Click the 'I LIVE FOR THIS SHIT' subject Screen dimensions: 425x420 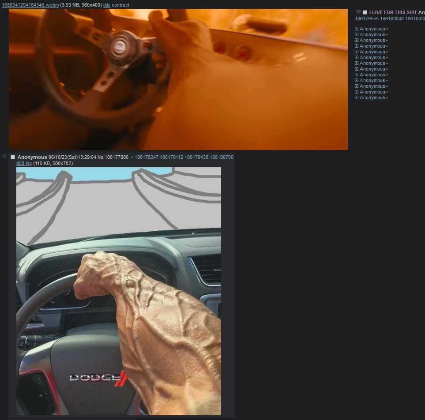[x=393, y=12]
